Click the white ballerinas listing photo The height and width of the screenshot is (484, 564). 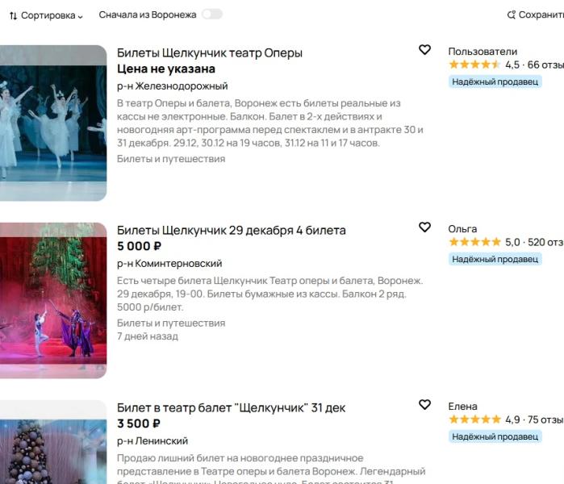coord(53,123)
